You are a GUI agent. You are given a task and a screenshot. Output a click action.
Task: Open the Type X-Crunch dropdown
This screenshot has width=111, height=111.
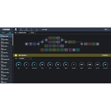click(x=25, y=58)
